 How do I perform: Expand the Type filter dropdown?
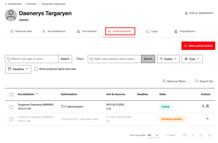pos(192,59)
